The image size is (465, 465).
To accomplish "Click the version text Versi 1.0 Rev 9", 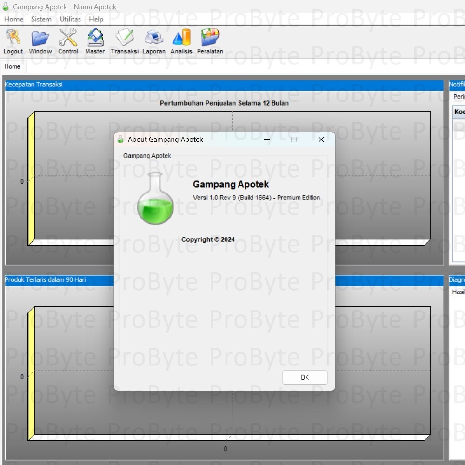I will [x=214, y=198].
